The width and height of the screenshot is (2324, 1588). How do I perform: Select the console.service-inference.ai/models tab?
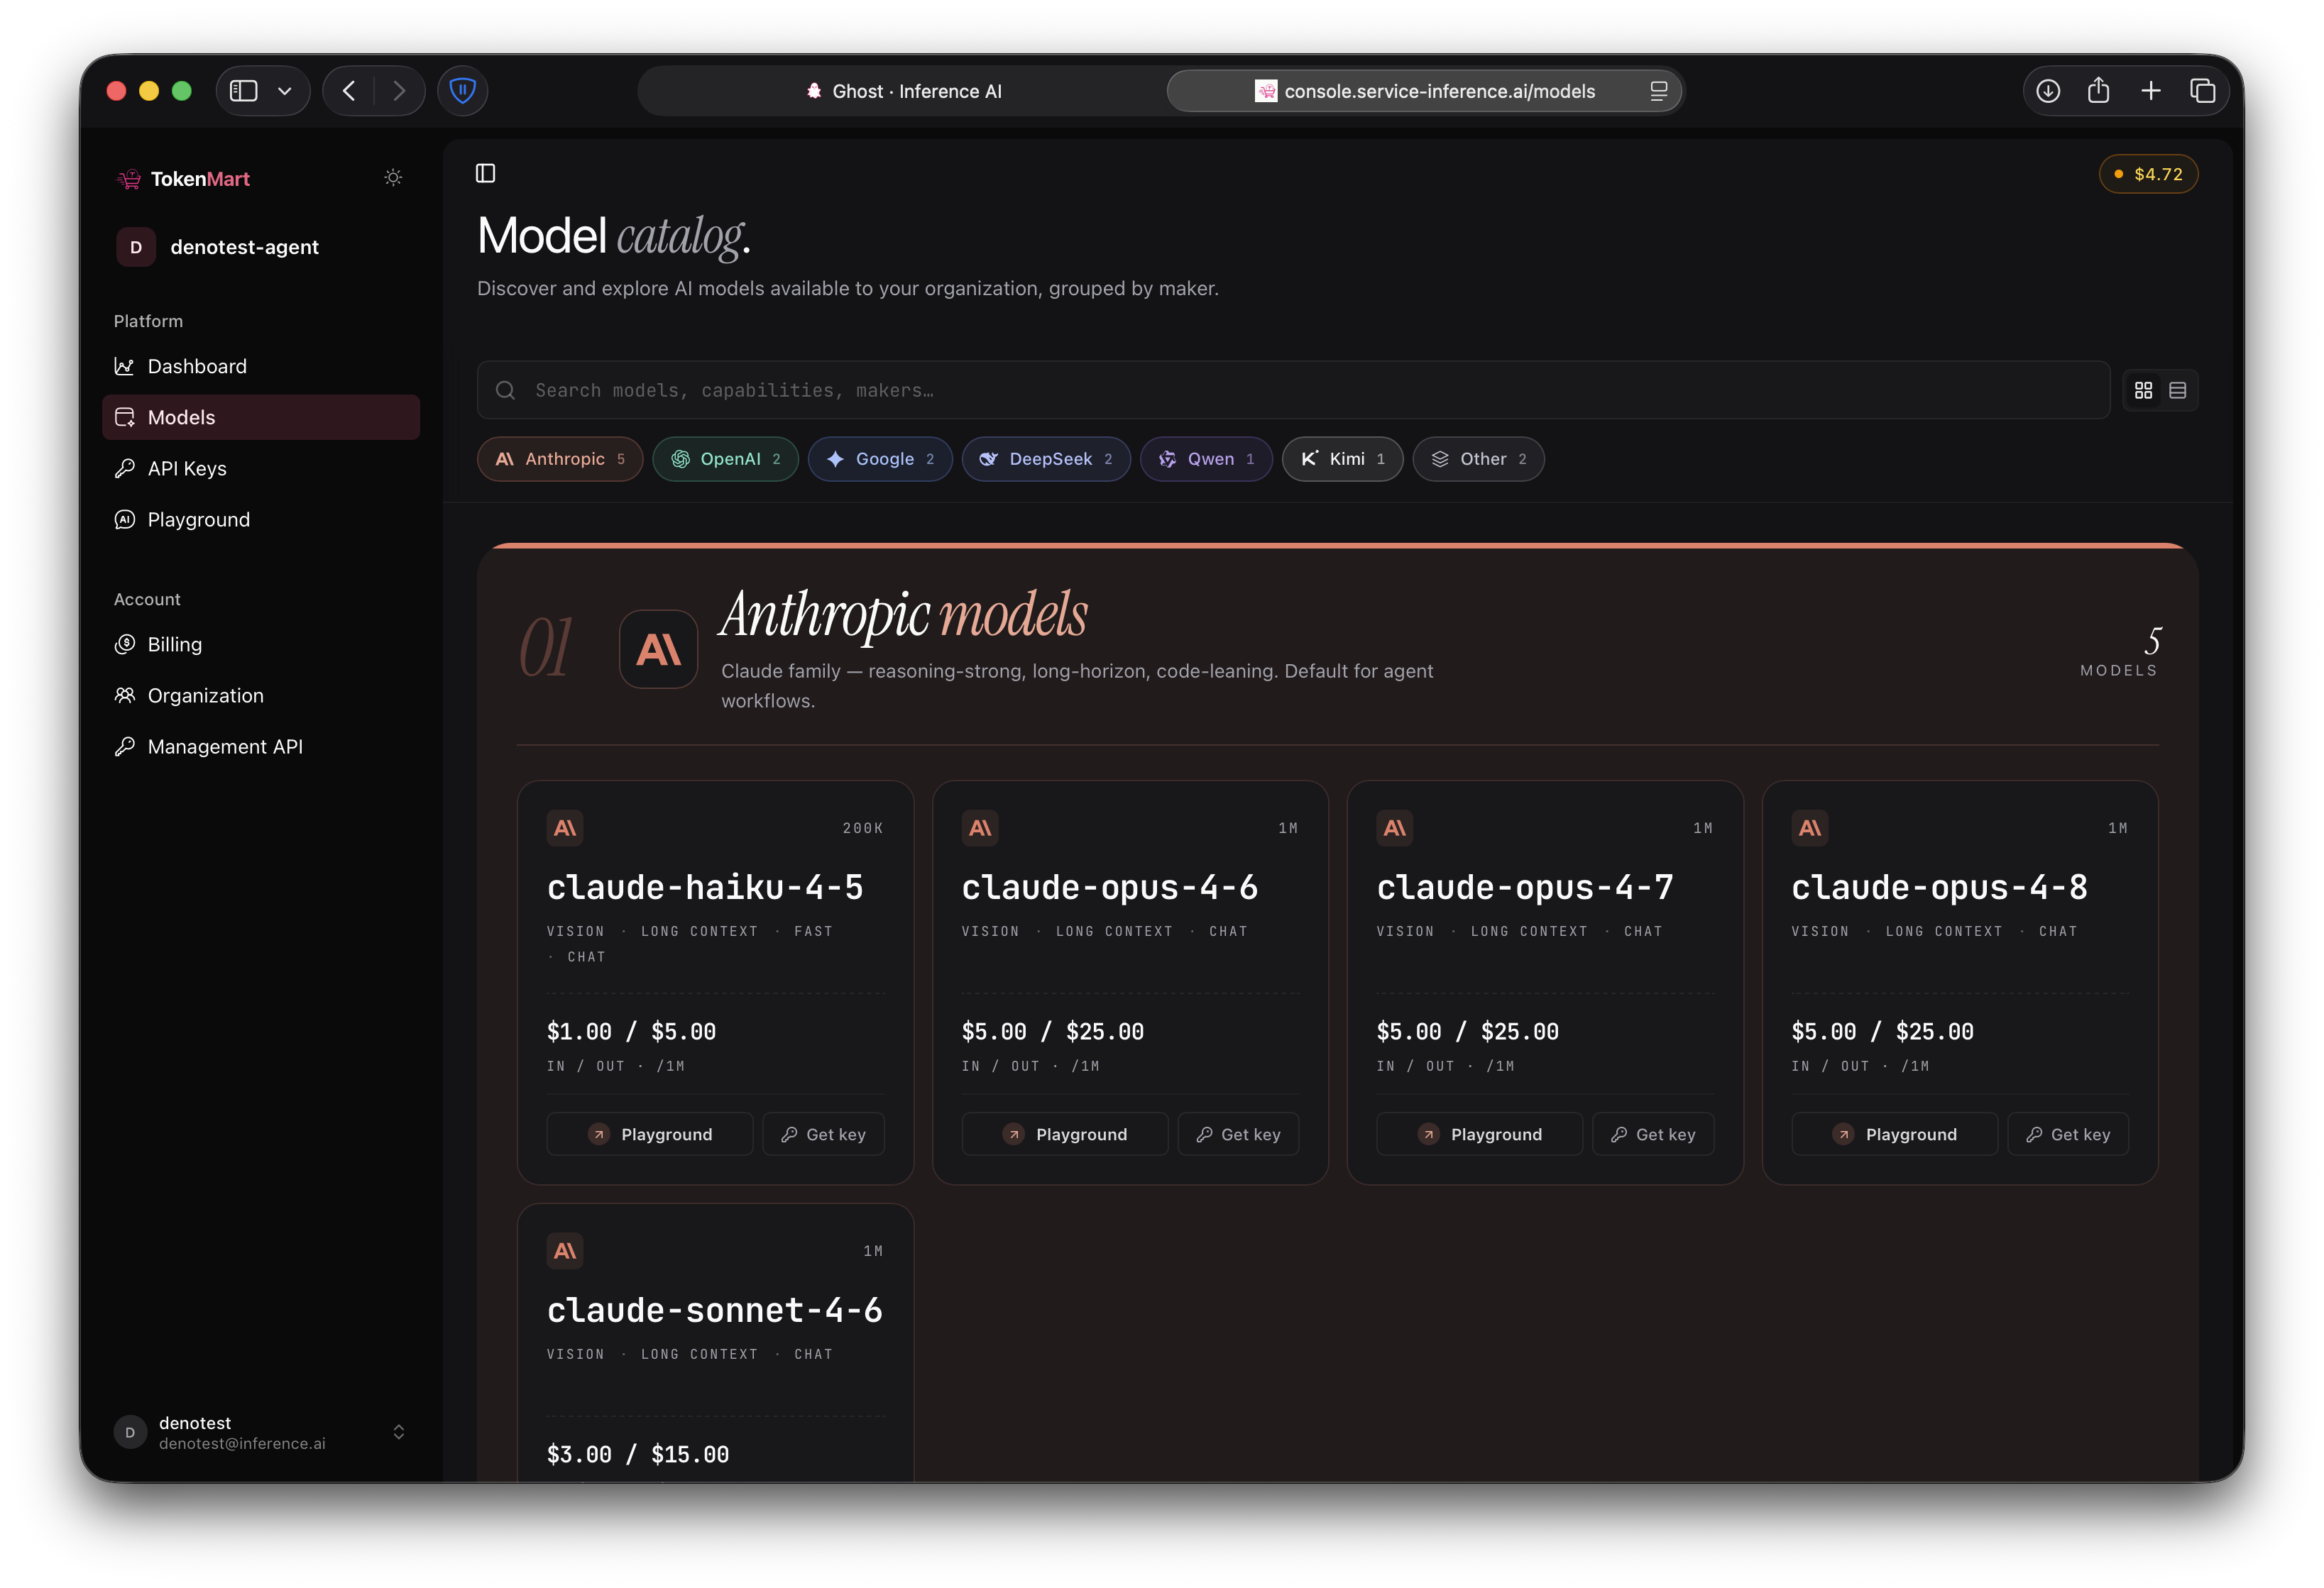point(1424,91)
